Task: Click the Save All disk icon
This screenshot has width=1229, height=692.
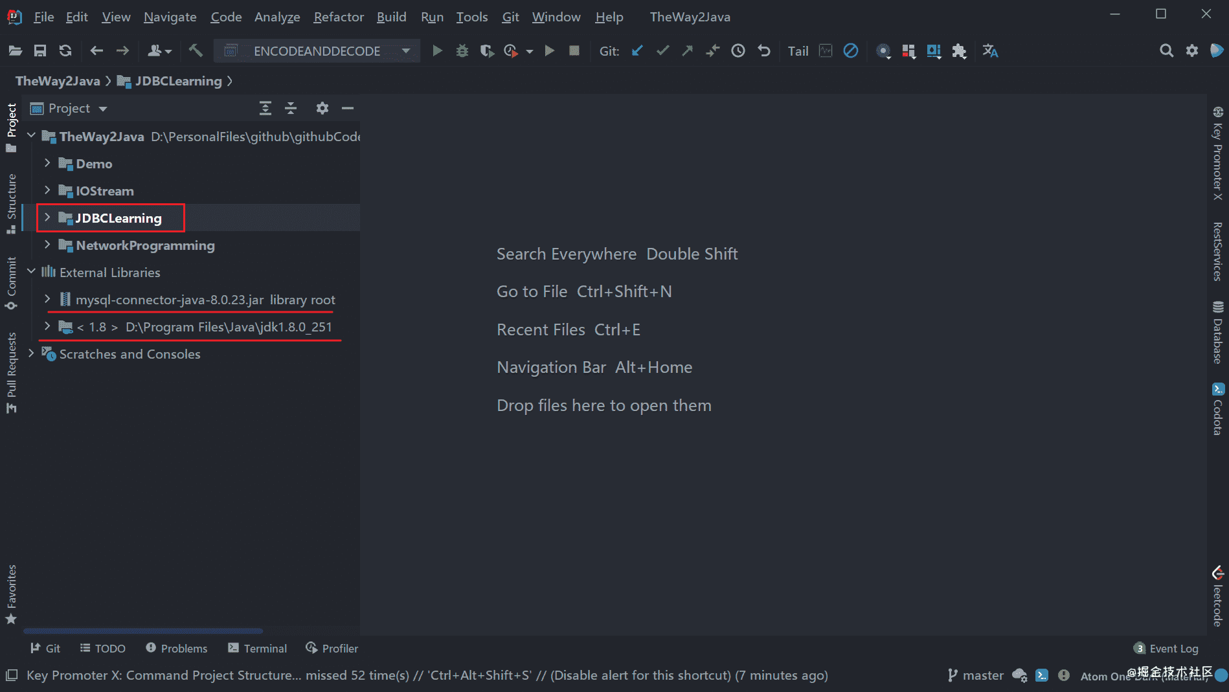Action: pyautogui.click(x=40, y=50)
